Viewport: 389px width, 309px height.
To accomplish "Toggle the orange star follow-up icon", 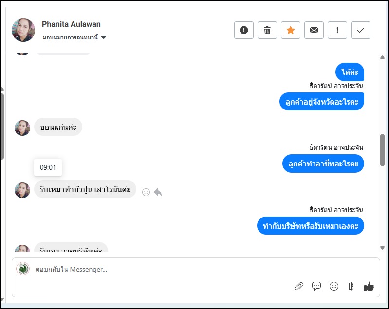I will pos(291,30).
